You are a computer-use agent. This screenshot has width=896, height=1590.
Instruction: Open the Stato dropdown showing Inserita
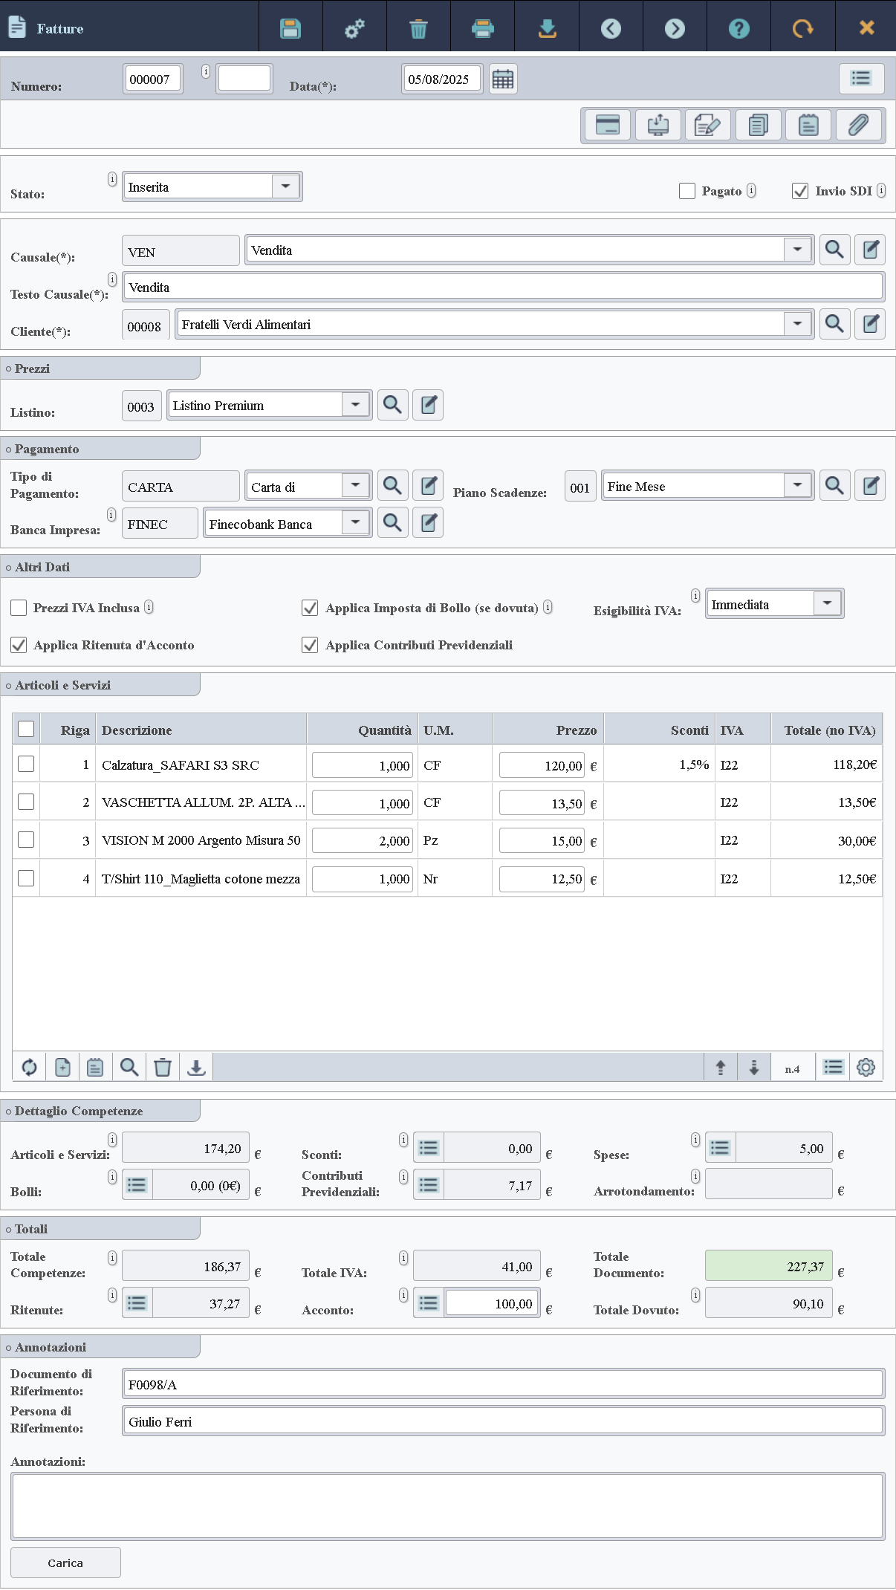pos(285,186)
